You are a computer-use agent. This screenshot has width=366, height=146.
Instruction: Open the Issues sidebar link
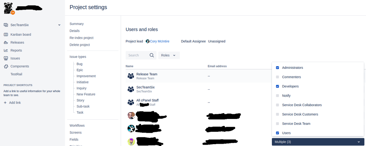[x=15, y=58]
